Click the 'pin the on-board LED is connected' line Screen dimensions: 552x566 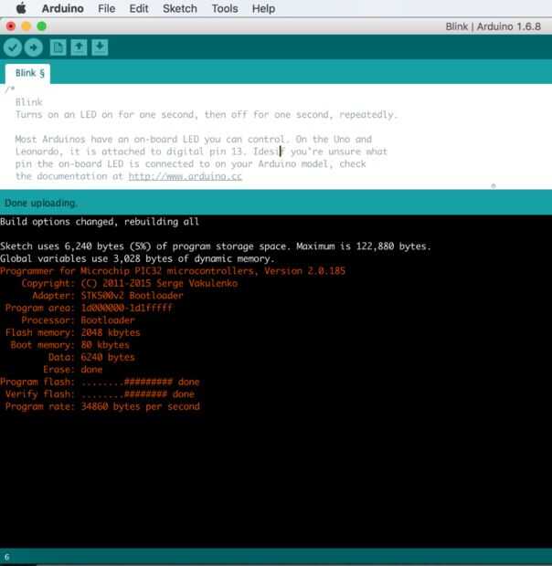pos(191,164)
